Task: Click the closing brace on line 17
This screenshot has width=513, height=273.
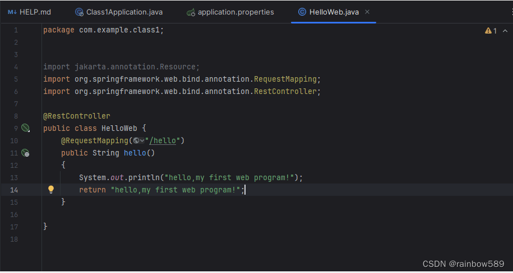Action: 45,227
